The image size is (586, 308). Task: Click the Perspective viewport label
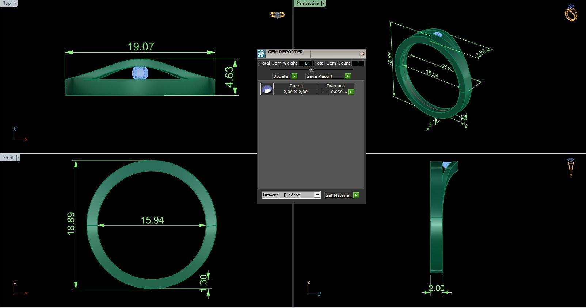pos(308,3)
